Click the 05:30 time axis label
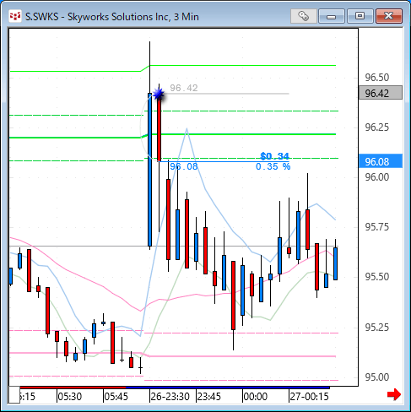This screenshot has width=411, height=412. coord(70,397)
